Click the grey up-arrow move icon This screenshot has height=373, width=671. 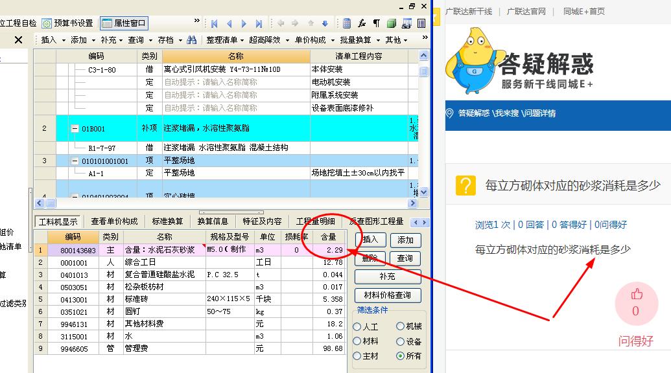click(x=311, y=23)
